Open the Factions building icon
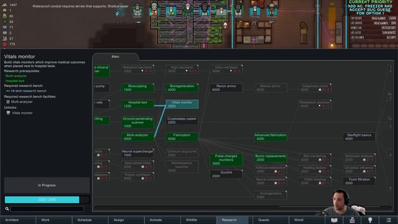Viewport: 398px width, 224px height. pyautogui.click(x=352, y=220)
